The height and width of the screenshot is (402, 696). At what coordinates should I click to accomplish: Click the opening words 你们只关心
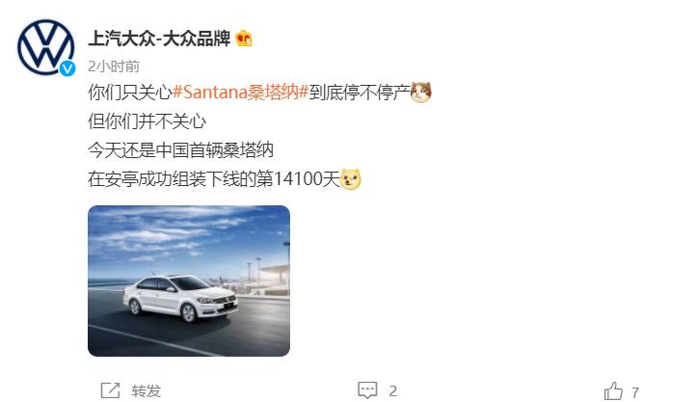130,93
